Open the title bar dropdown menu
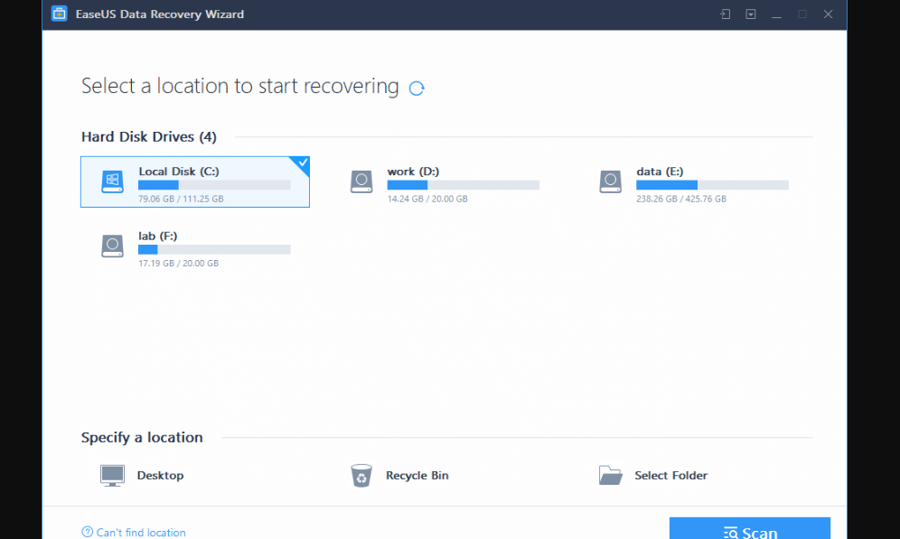Screen dimensions: 900x539 point(751,14)
